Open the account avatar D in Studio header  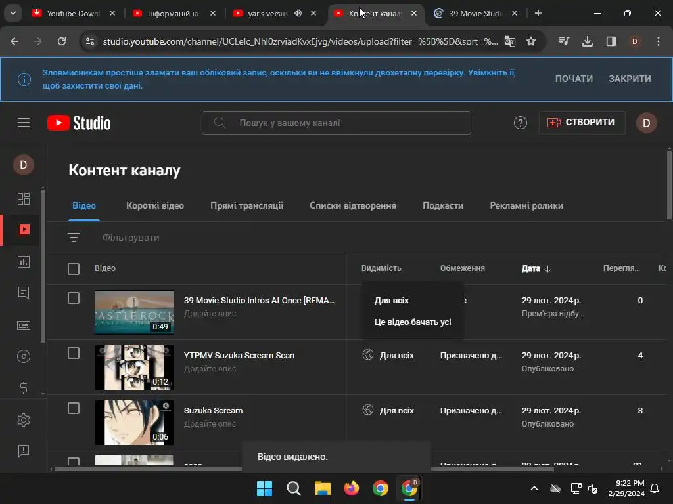[646, 123]
